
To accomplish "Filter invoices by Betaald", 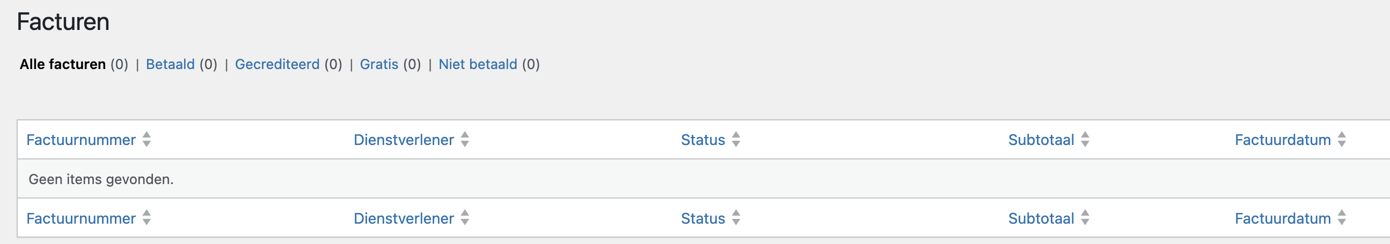I will [170, 65].
